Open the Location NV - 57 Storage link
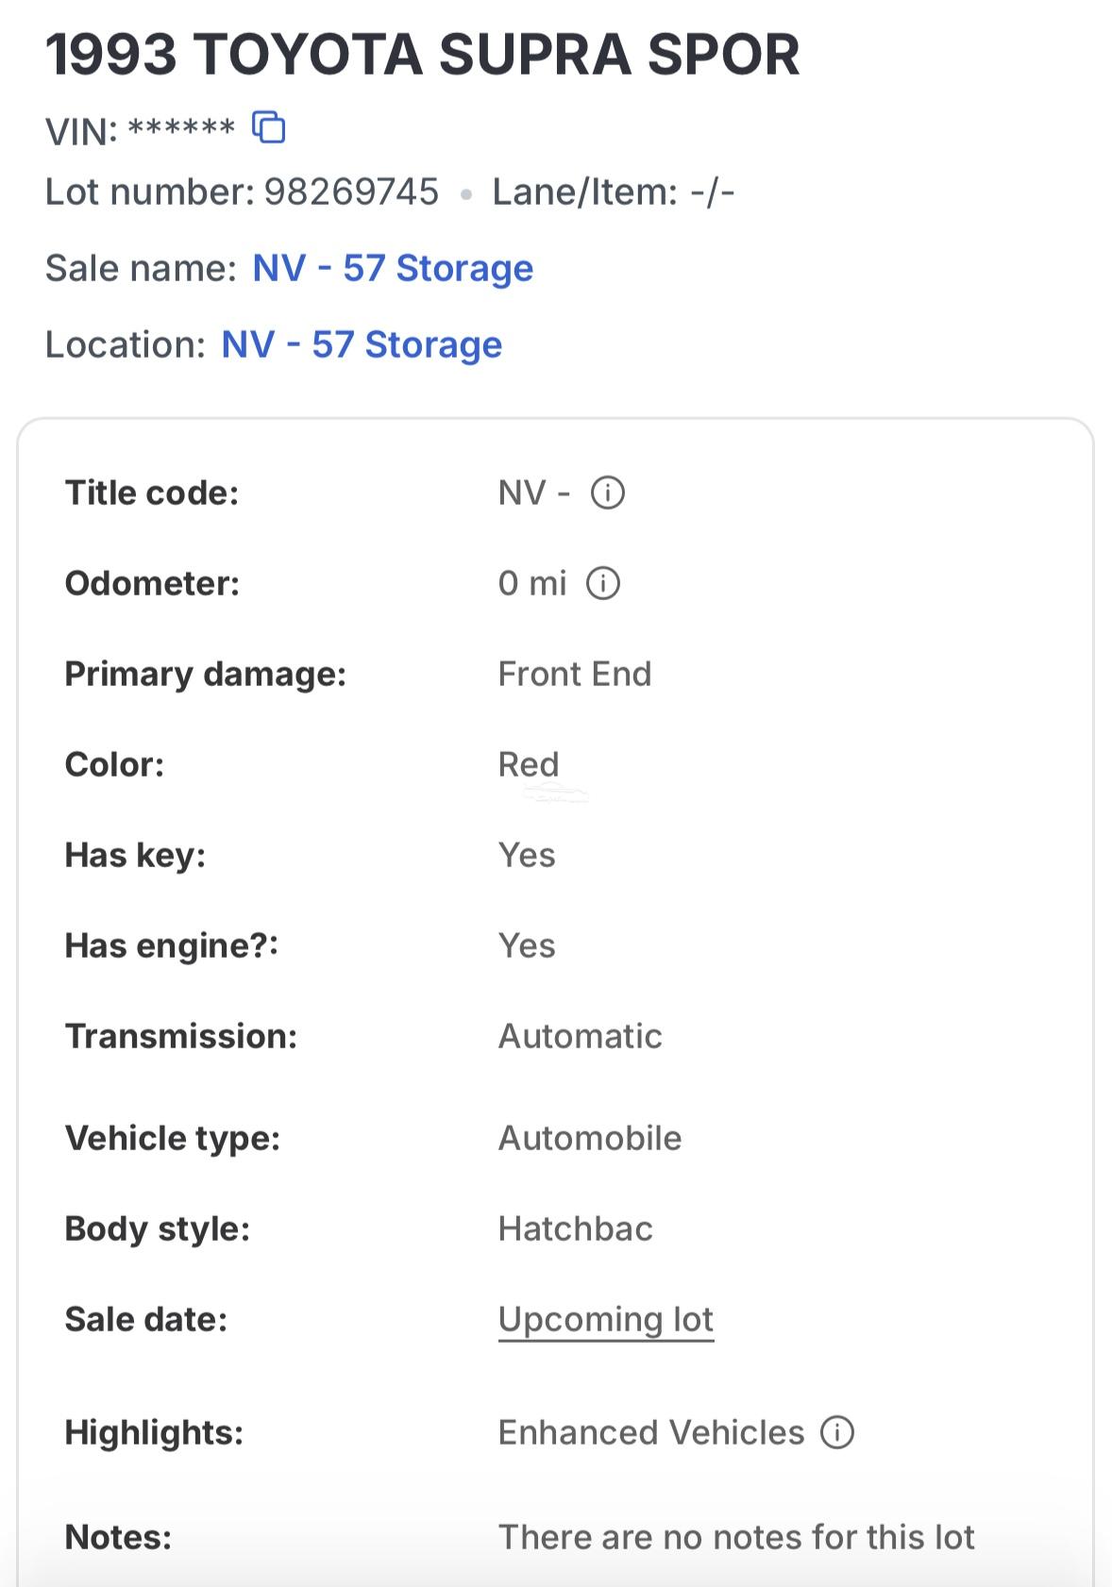 (x=362, y=344)
